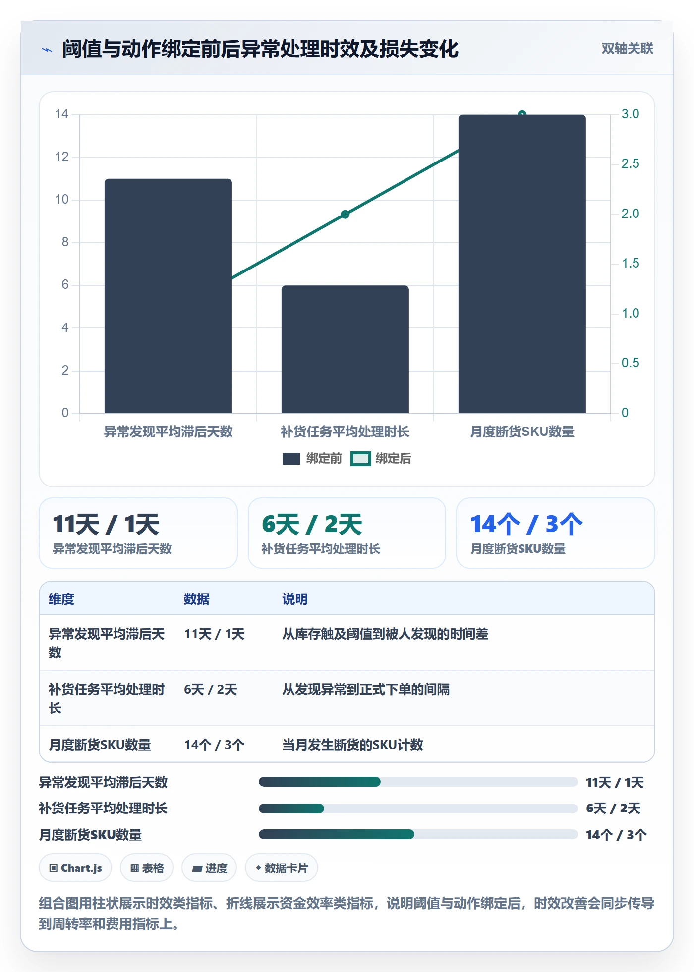The width and height of the screenshot is (694, 972).
Task: Click the progress bar for 异常发现平均滞后天数
Action: click(x=418, y=782)
